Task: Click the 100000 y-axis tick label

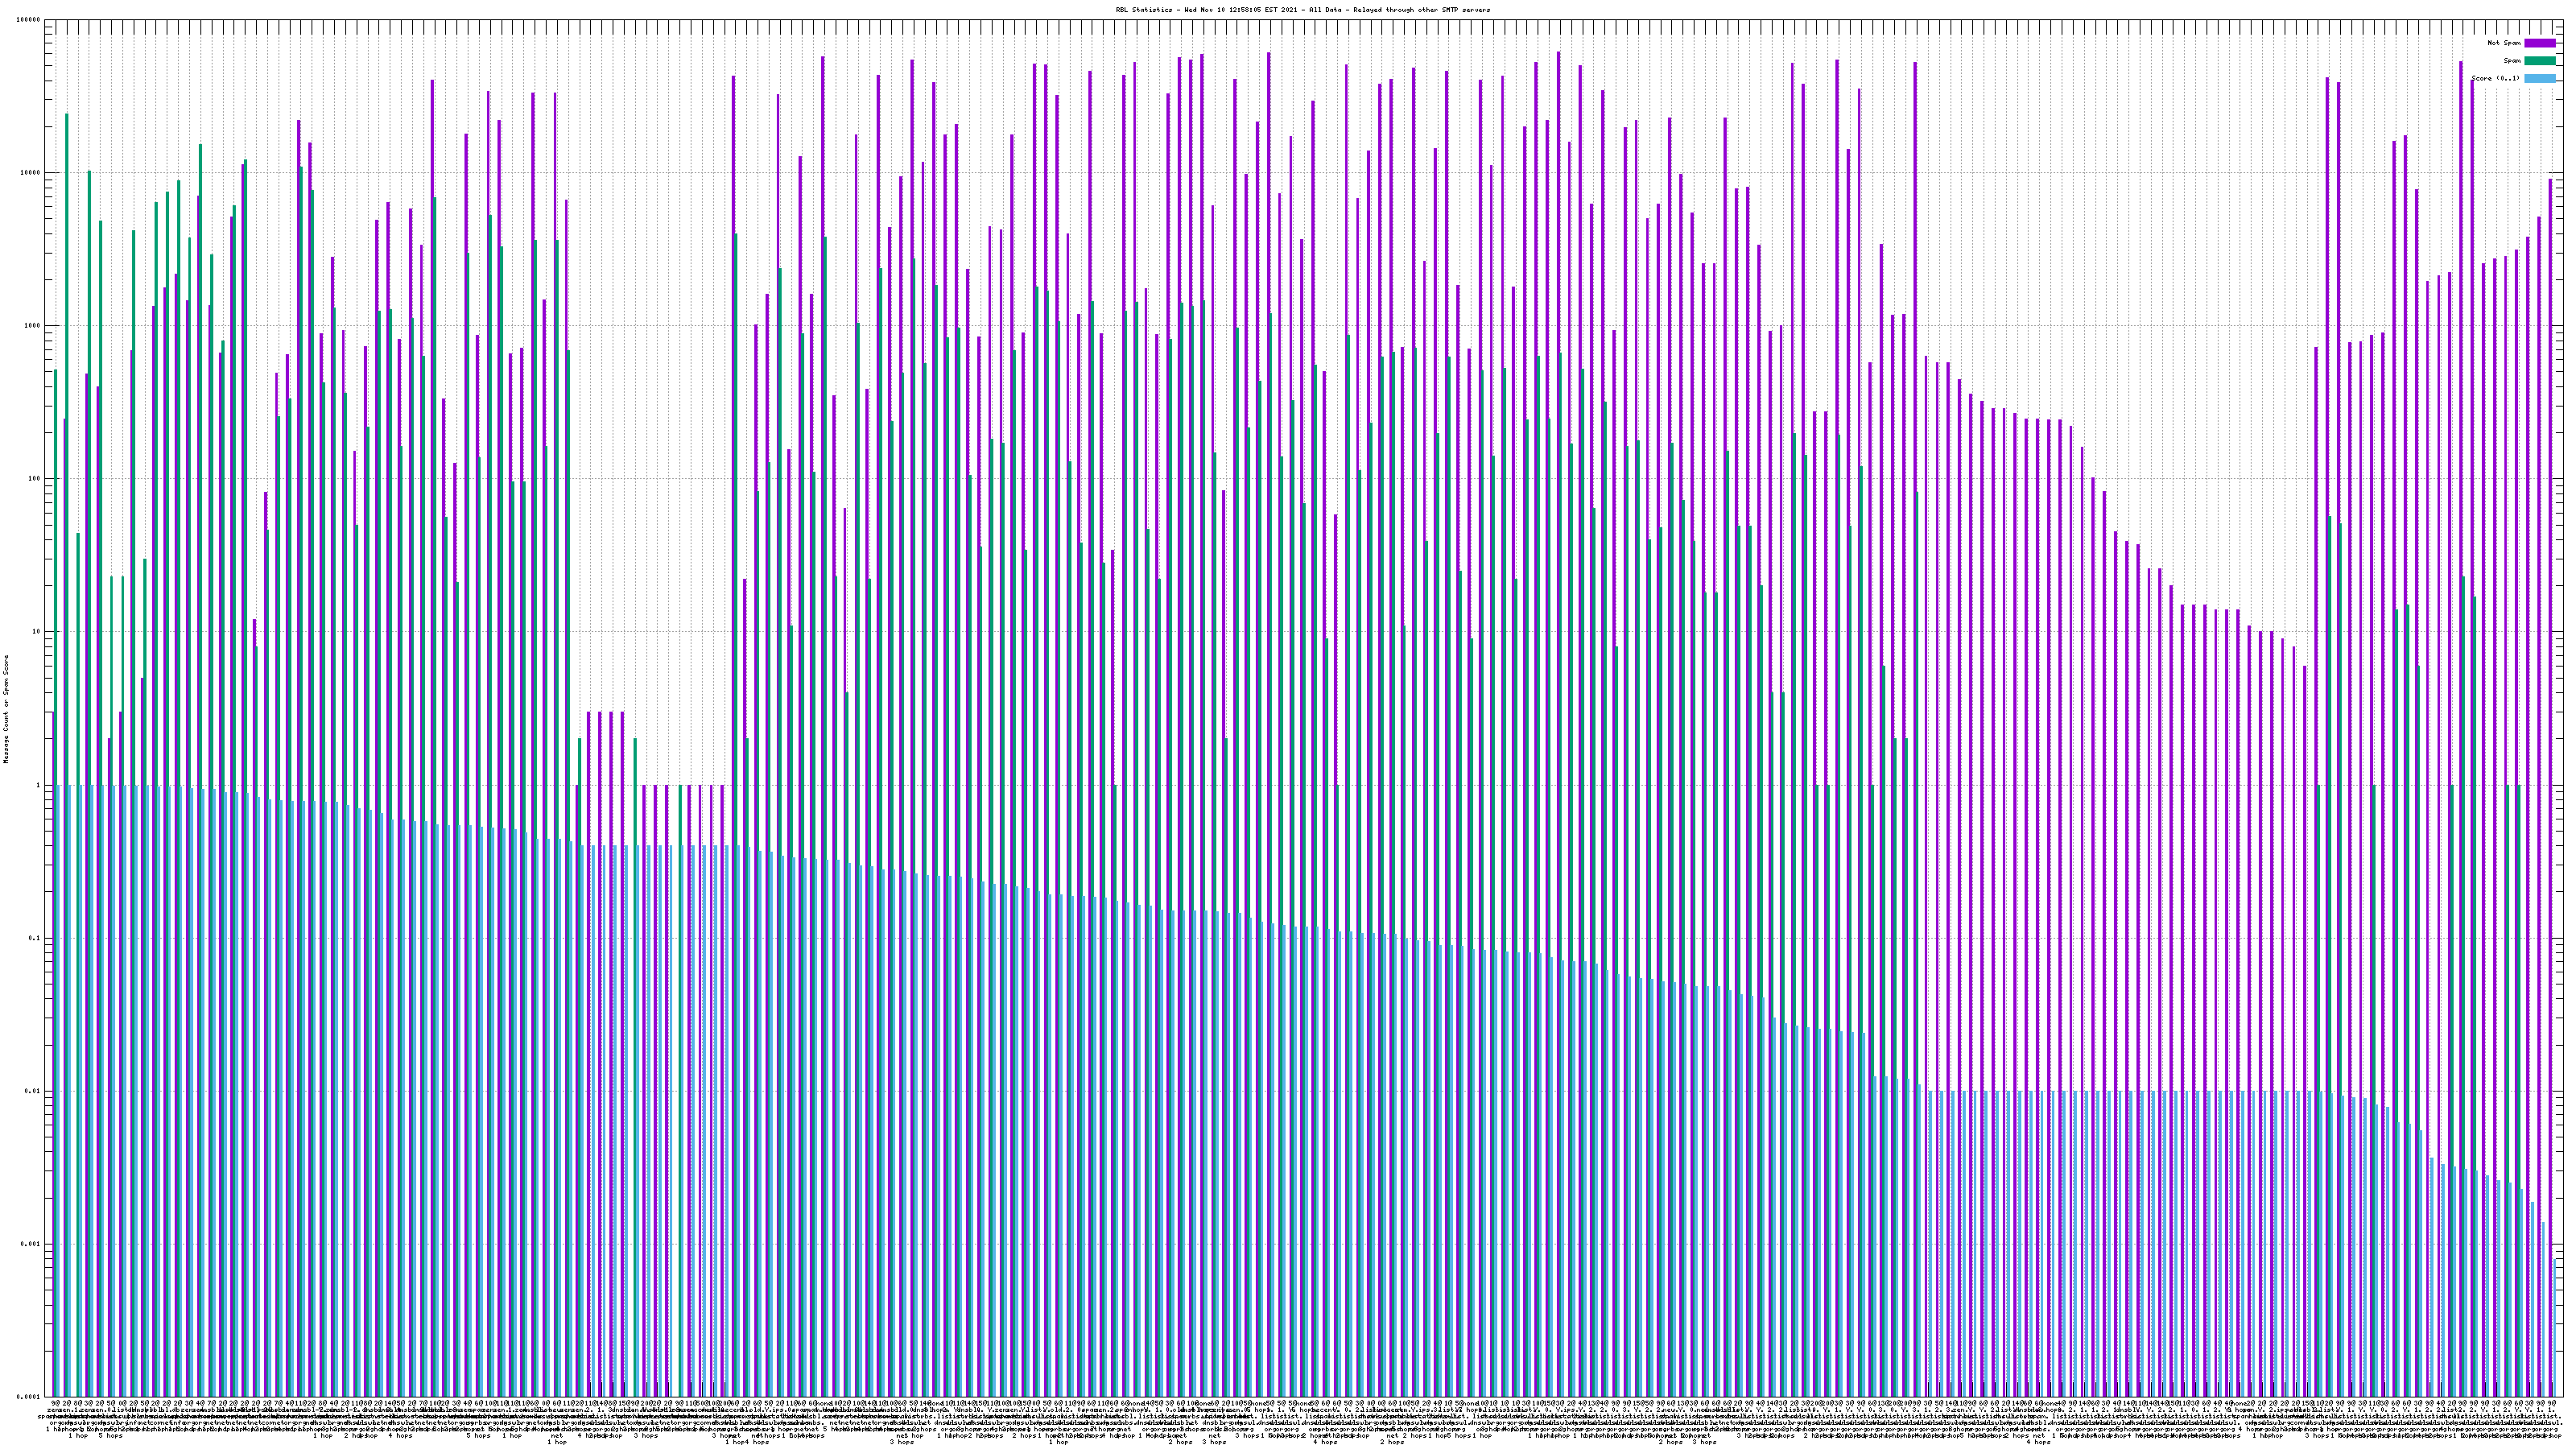Action: tap(29, 20)
